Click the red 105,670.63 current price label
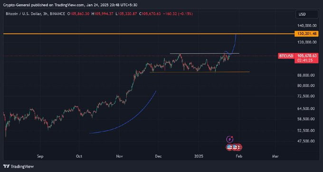Screen dimensions: 323x172 click(307, 56)
